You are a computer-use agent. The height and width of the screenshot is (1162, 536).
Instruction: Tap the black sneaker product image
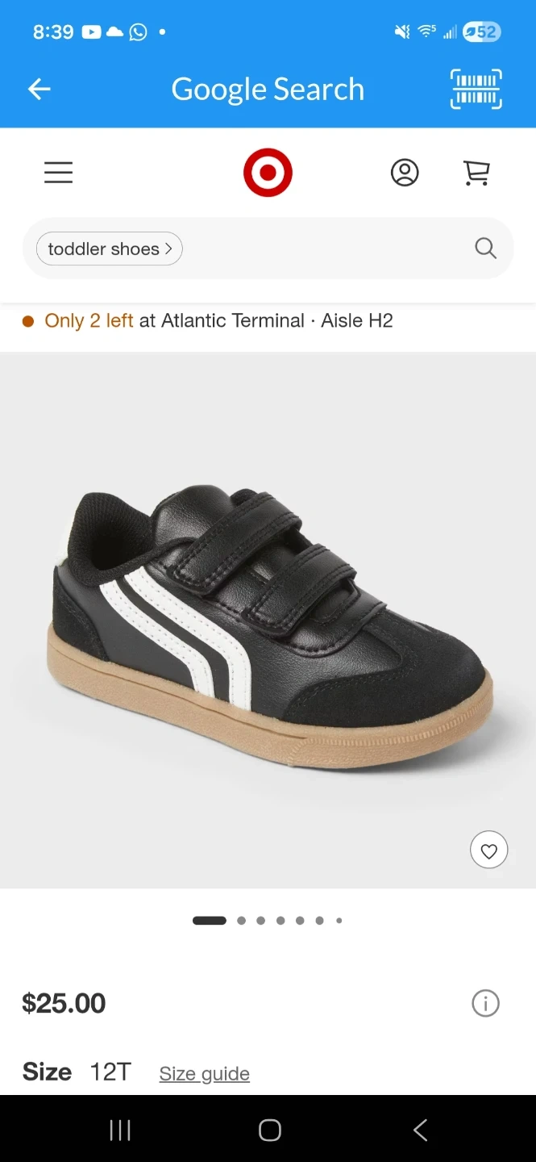[268, 621]
